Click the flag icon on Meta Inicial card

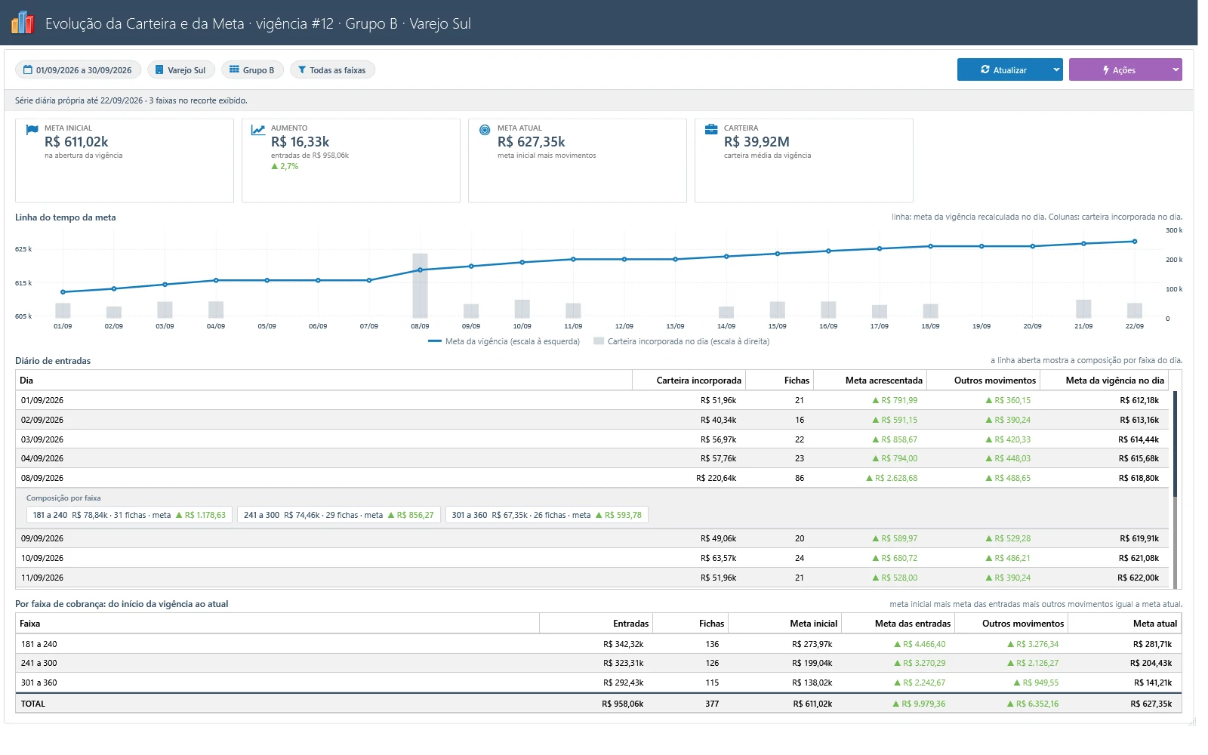click(x=32, y=130)
